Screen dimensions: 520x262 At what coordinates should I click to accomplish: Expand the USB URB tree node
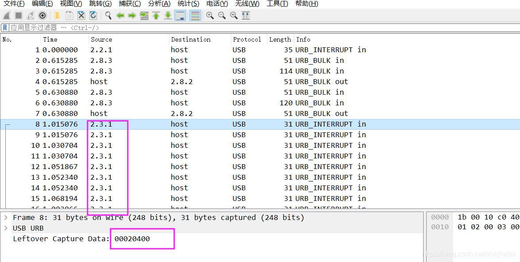6,228
